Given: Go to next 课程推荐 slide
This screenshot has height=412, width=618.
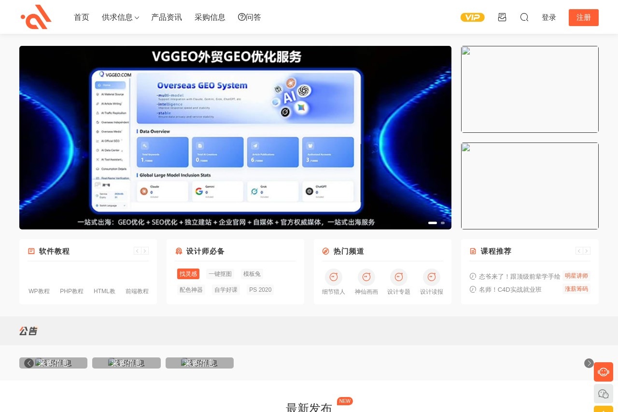Looking at the screenshot, I should (587, 251).
